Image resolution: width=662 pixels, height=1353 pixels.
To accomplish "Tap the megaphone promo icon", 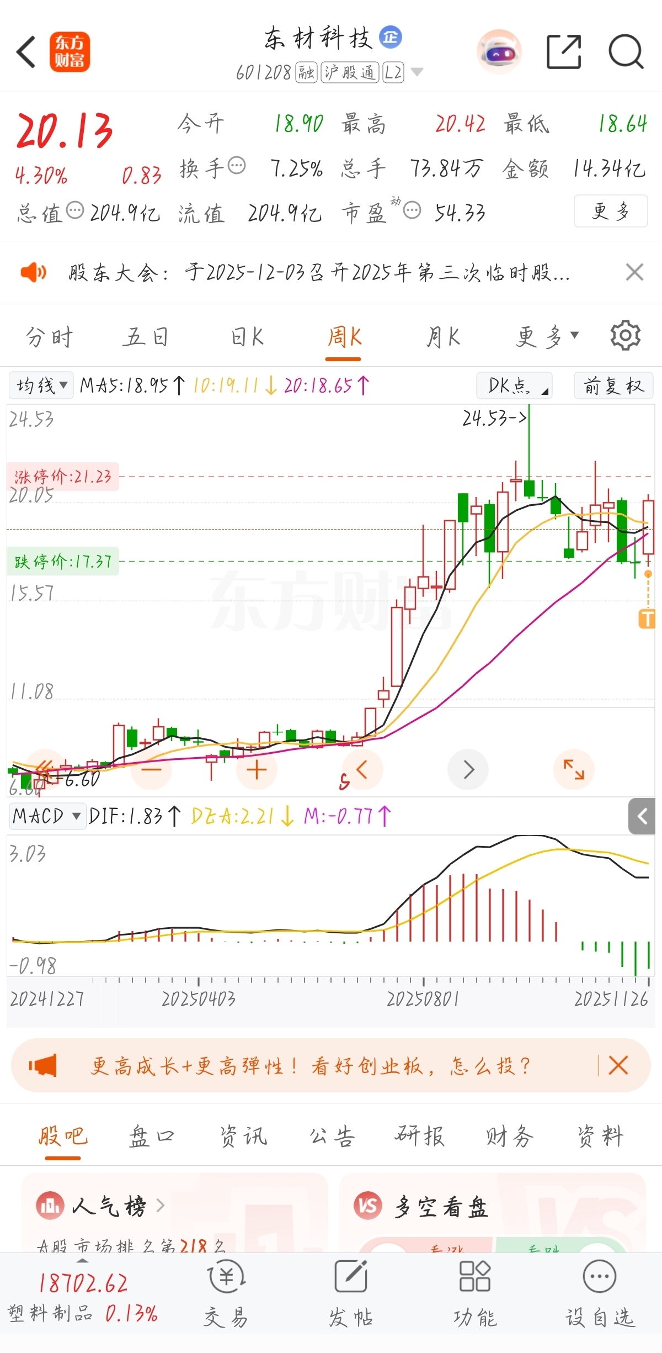I will 42,1065.
